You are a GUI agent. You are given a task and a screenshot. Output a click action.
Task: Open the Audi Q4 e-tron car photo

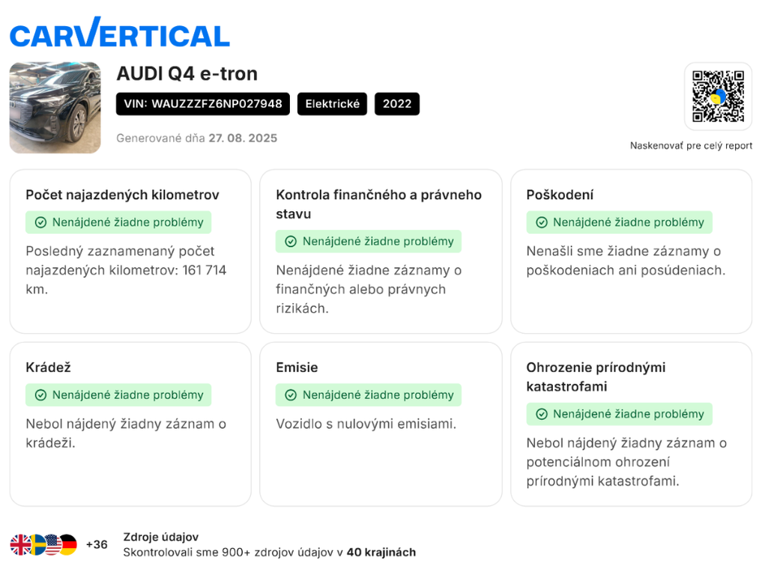pyautogui.click(x=55, y=107)
